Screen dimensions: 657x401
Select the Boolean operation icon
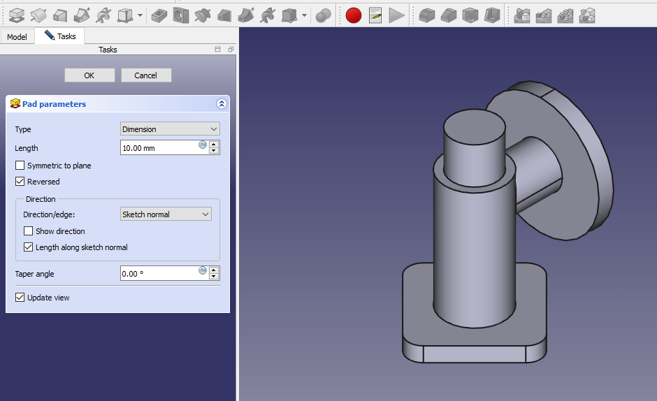pyautogui.click(x=323, y=15)
